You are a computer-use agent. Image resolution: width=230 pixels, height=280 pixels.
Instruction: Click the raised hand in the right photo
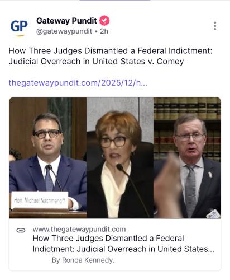coord(167,185)
